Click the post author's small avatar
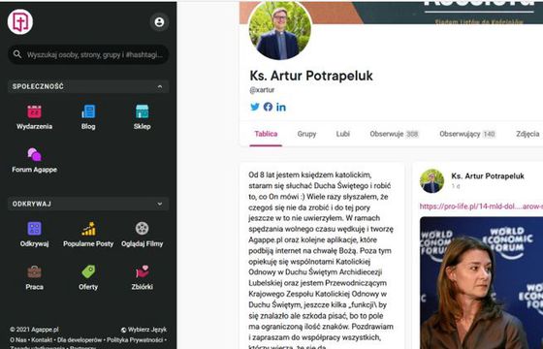 point(431,180)
